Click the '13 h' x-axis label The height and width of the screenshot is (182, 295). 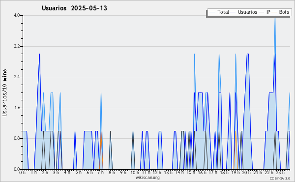[x=168, y=172]
